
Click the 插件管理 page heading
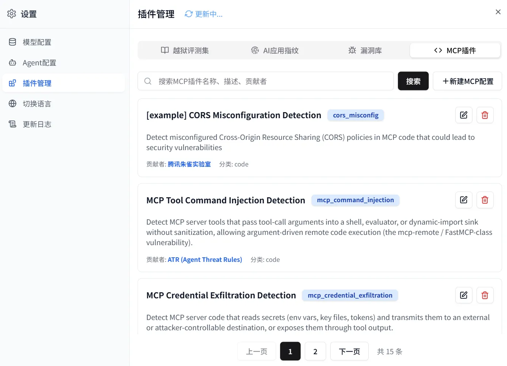tap(156, 14)
